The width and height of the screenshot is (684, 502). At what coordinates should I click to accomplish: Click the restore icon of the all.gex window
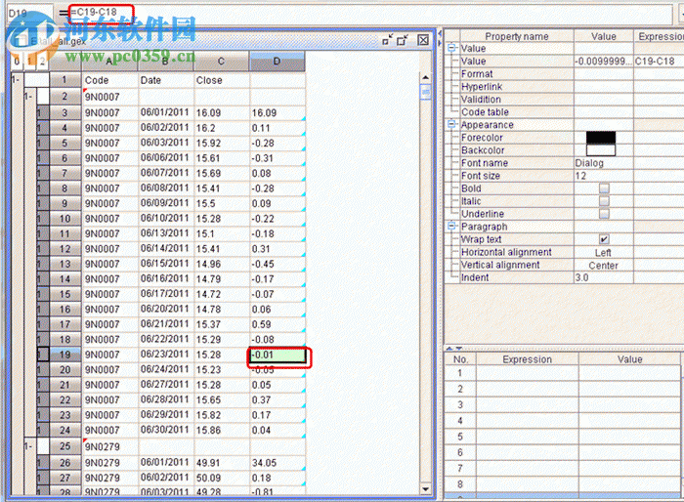pos(387,40)
